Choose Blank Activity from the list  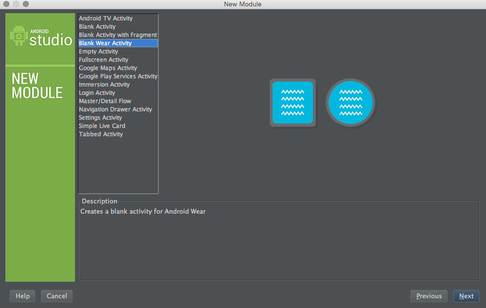point(118,27)
